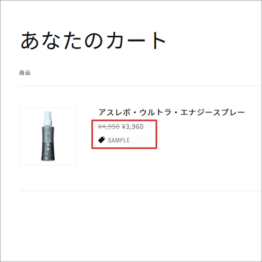Open the spray bottle product thumbnail

click(48, 136)
